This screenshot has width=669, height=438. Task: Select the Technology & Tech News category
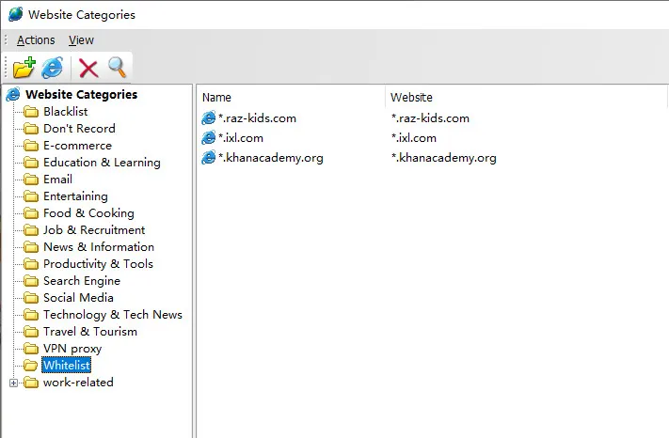[x=113, y=315]
